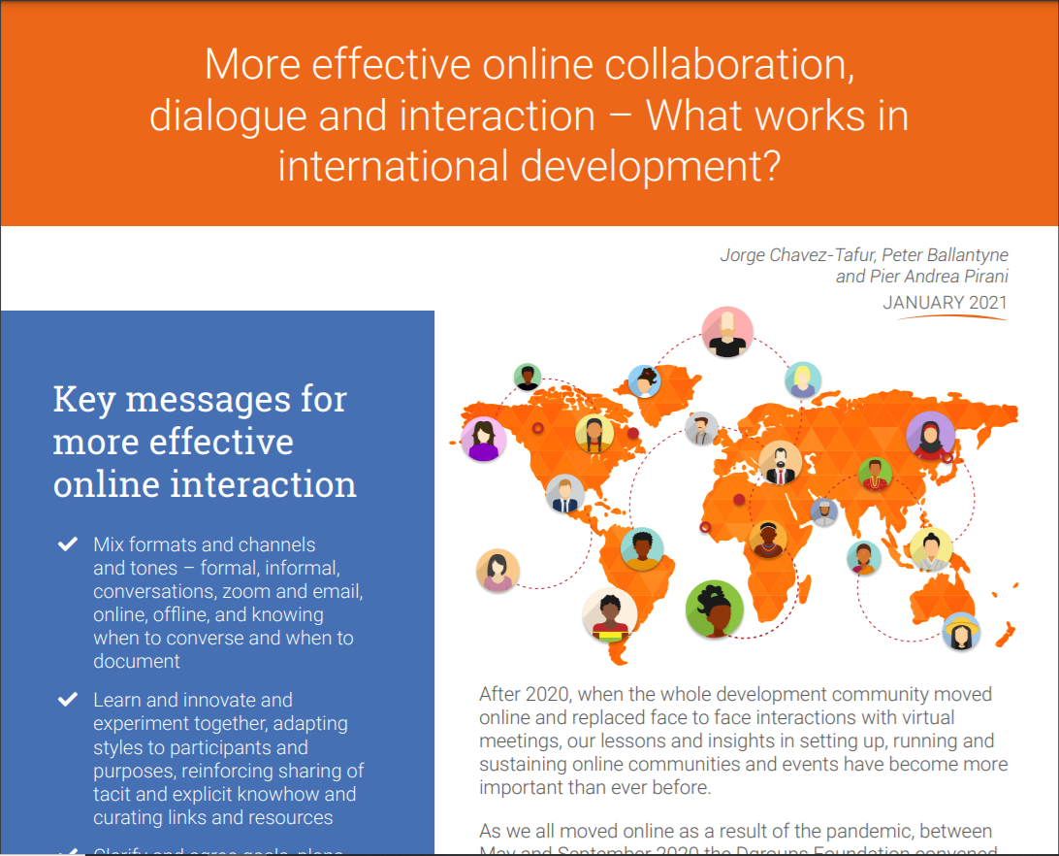
Task: Click the checkmark beside the Mix formats bullet
Action: click(x=68, y=544)
